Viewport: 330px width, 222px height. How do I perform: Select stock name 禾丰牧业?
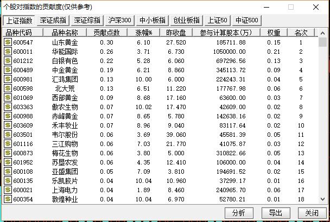(65, 125)
